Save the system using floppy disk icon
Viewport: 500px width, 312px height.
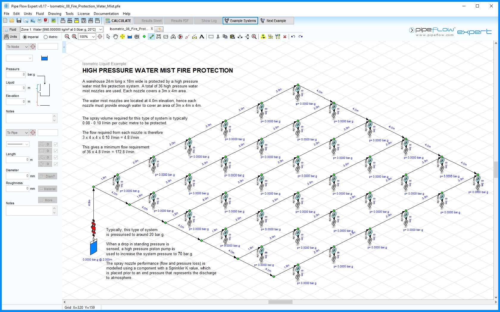19,21
